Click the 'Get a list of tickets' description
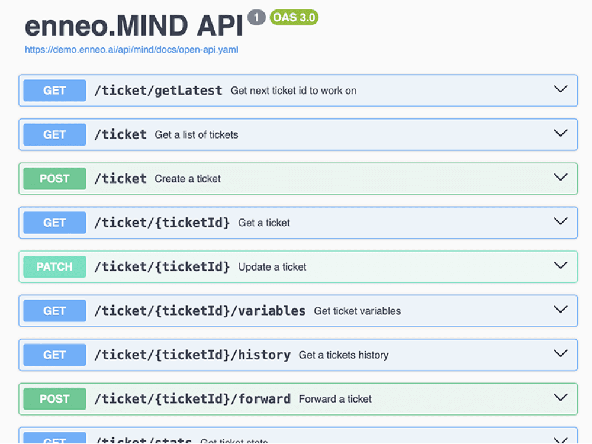The width and height of the screenshot is (592, 444). [197, 135]
